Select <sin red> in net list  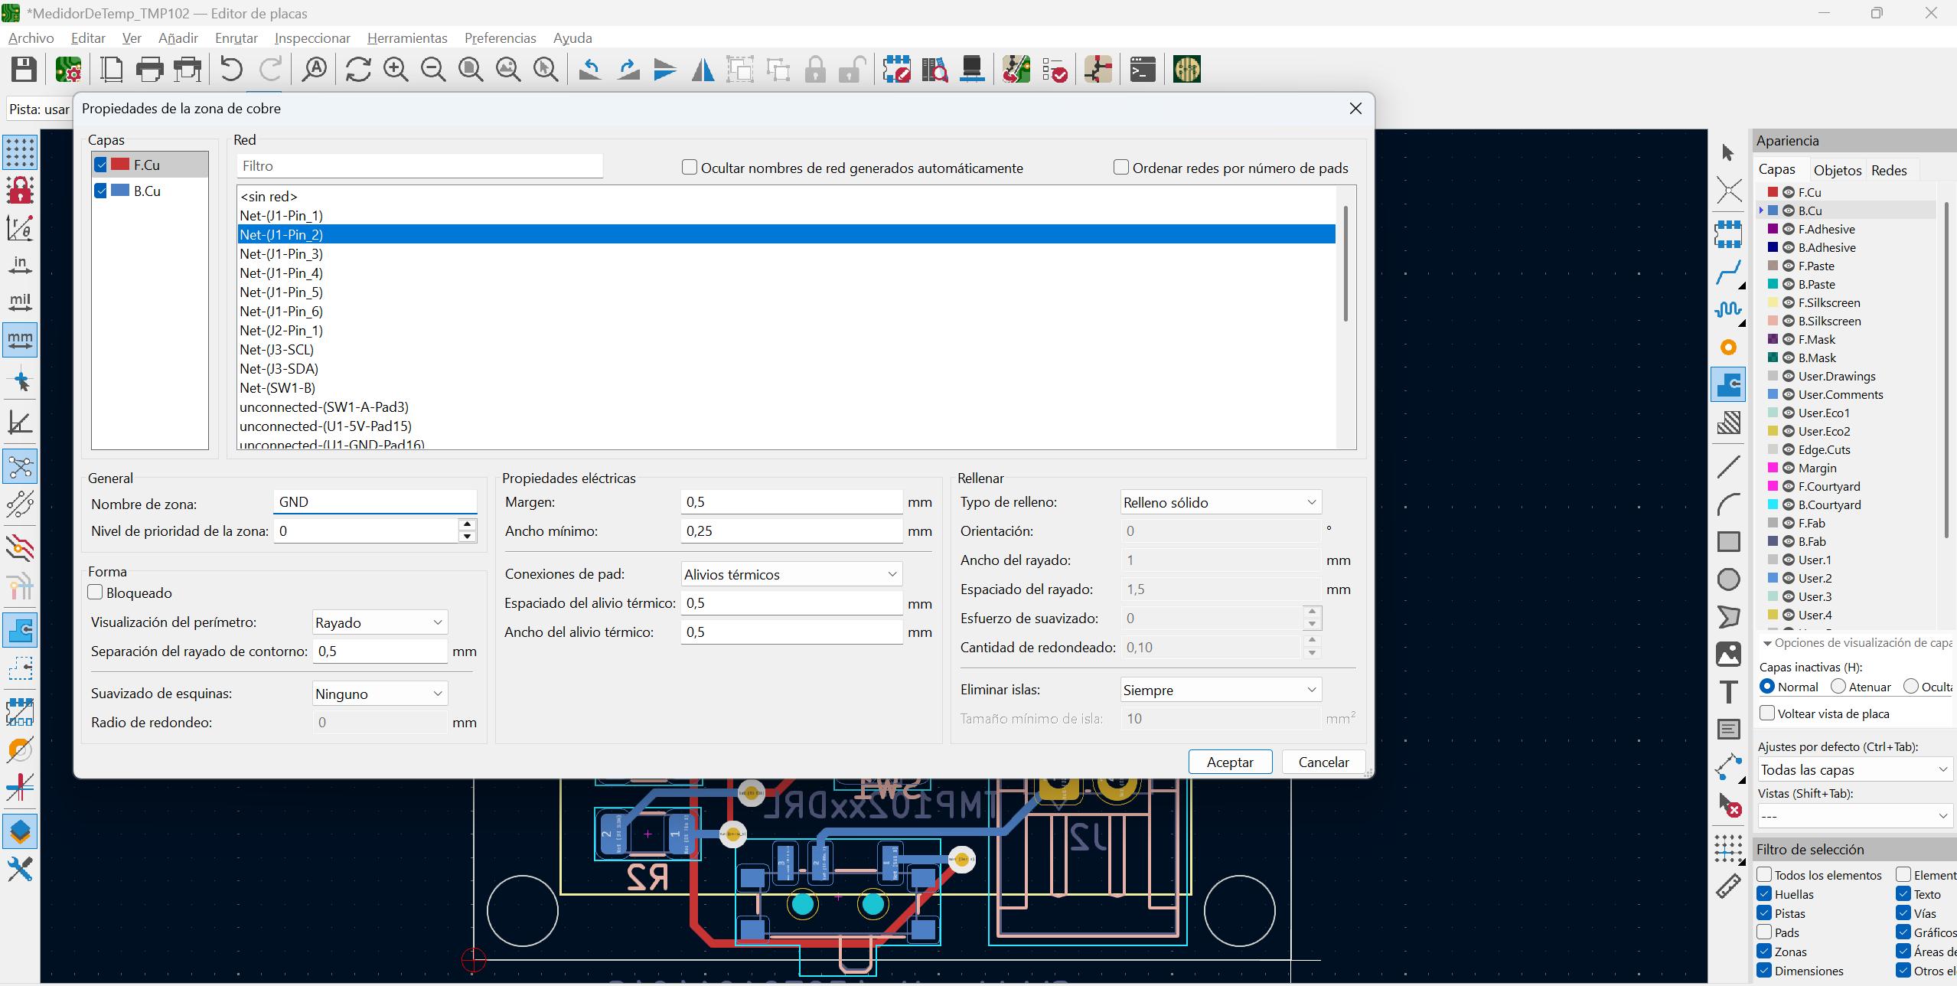787,196
